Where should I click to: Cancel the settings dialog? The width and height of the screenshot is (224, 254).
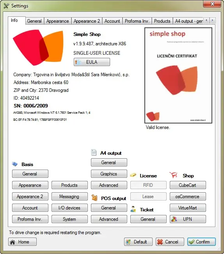coord(170,242)
